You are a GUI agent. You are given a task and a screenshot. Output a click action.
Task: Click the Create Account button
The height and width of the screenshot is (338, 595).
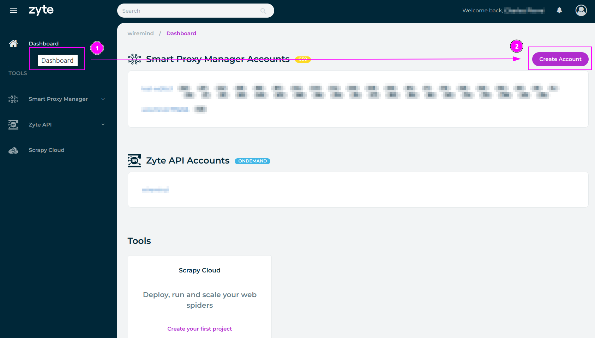(560, 59)
